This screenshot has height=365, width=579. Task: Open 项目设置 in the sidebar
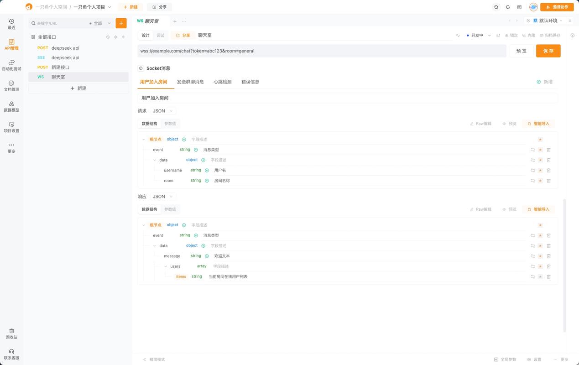coord(11,127)
